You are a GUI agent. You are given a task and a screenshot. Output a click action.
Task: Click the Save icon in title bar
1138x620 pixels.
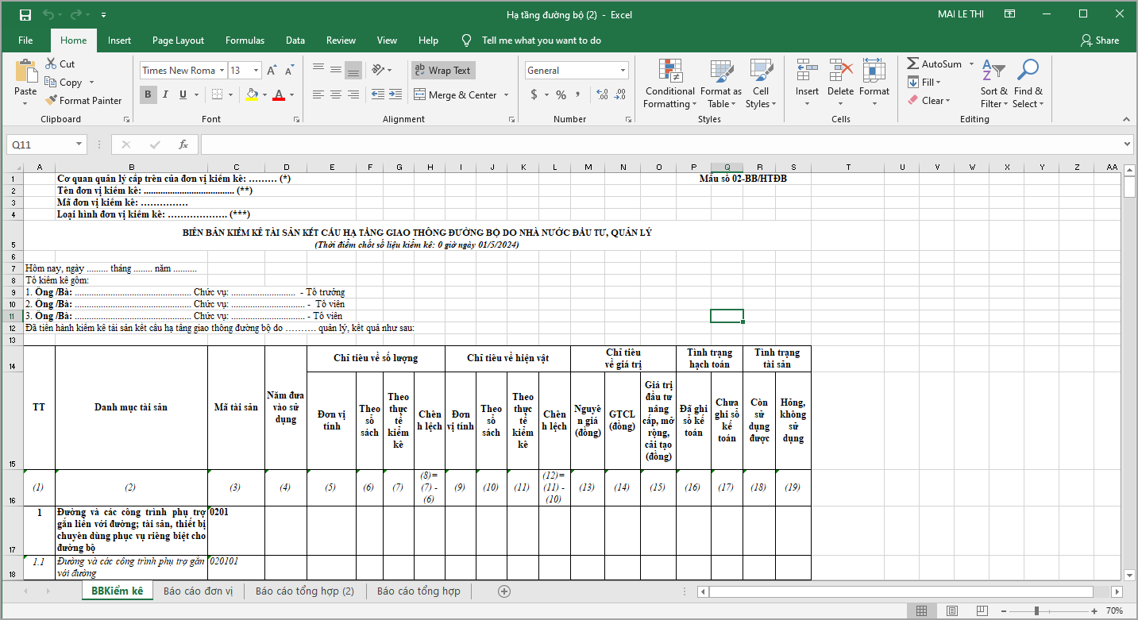click(x=25, y=14)
